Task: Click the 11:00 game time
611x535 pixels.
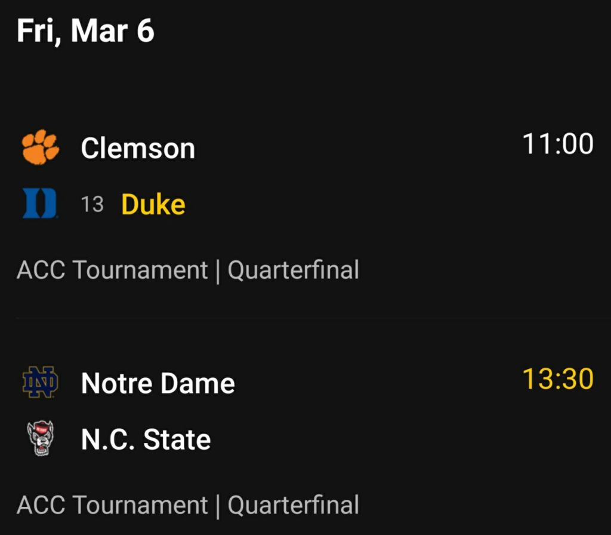Action: point(557,144)
